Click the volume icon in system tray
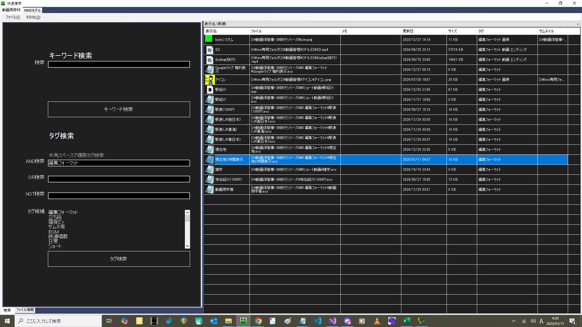Screen dimensions: 582x327 tap(533, 321)
